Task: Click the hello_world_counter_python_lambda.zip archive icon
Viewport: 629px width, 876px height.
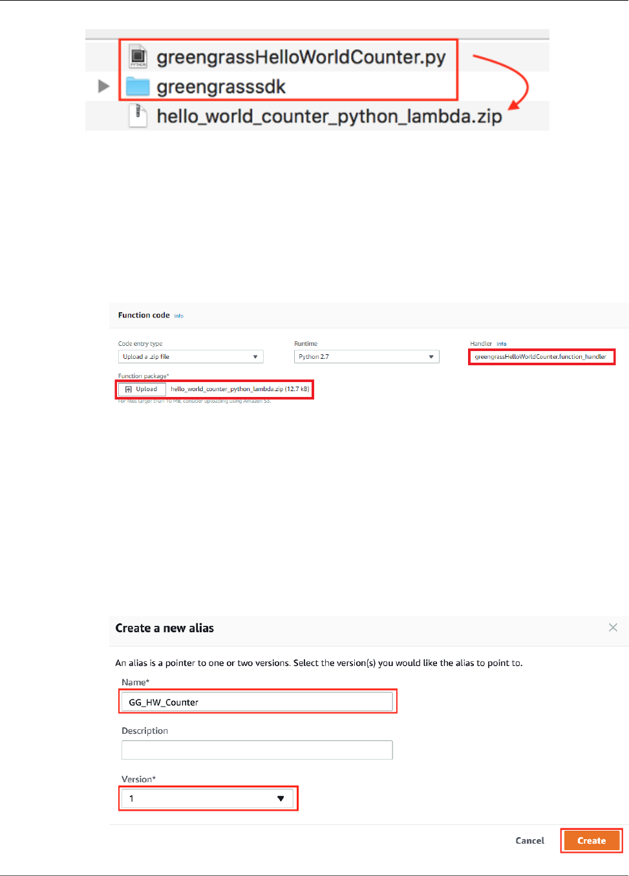Action: [138, 116]
